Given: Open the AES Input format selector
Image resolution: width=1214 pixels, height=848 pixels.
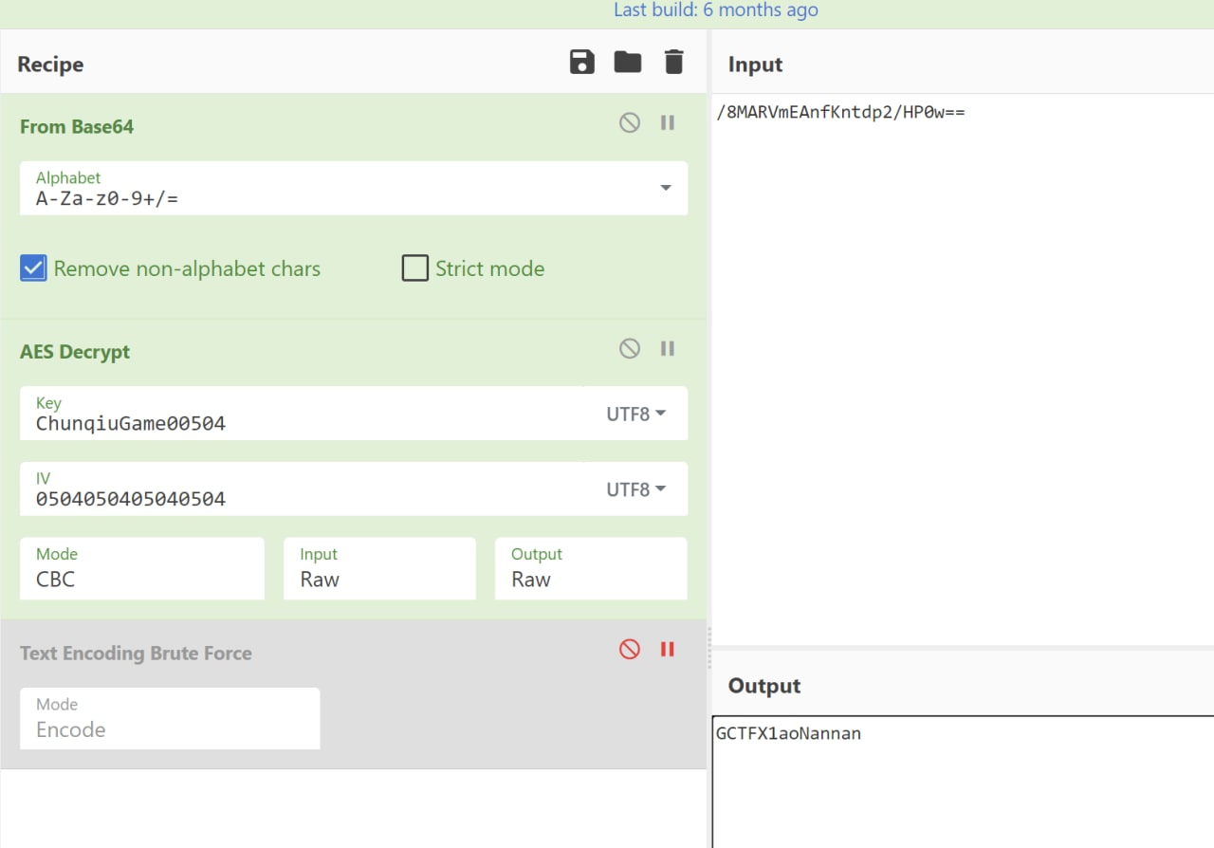Looking at the screenshot, I should point(379,568).
